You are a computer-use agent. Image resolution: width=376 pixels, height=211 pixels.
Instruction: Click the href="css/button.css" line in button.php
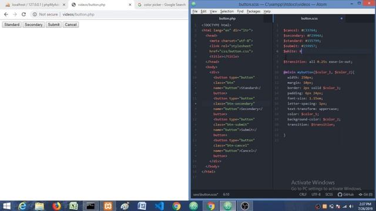pyautogui.click(x=231, y=51)
